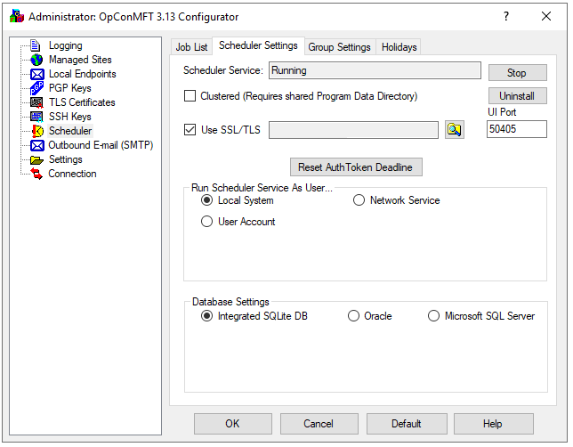
Task: Choose Microsoft SQL Server option
Action: (x=434, y=316)
